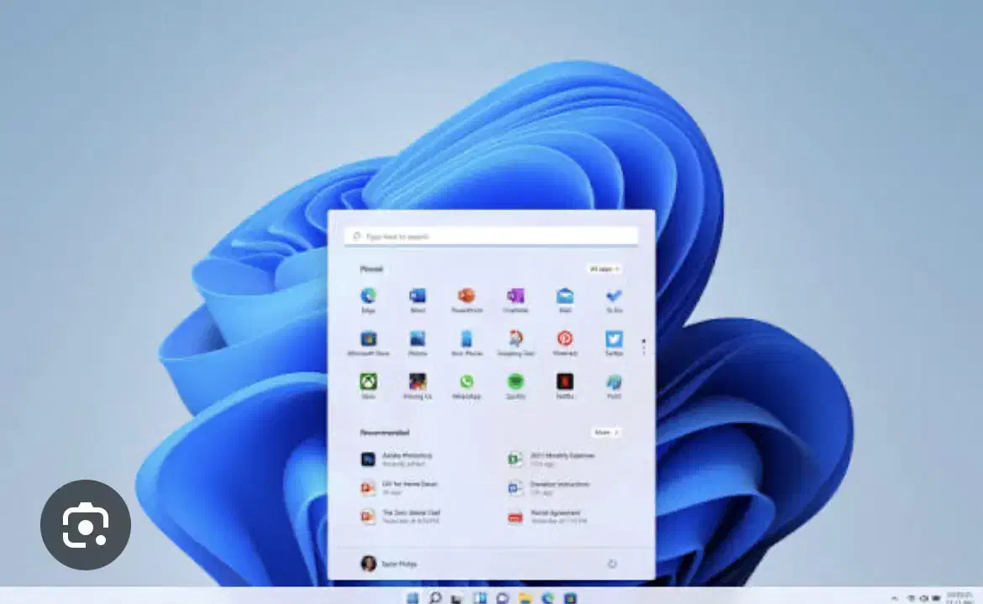
Task: Open the Photos app
Action: [x=418, y=344]
